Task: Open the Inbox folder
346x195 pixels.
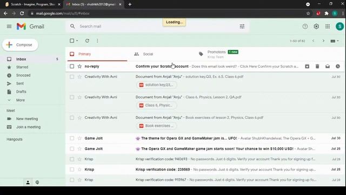Action: pos(32,59)
